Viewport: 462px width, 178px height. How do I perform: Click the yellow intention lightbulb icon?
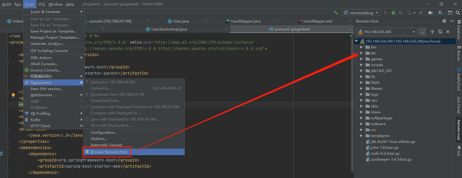tap(13, 95)
